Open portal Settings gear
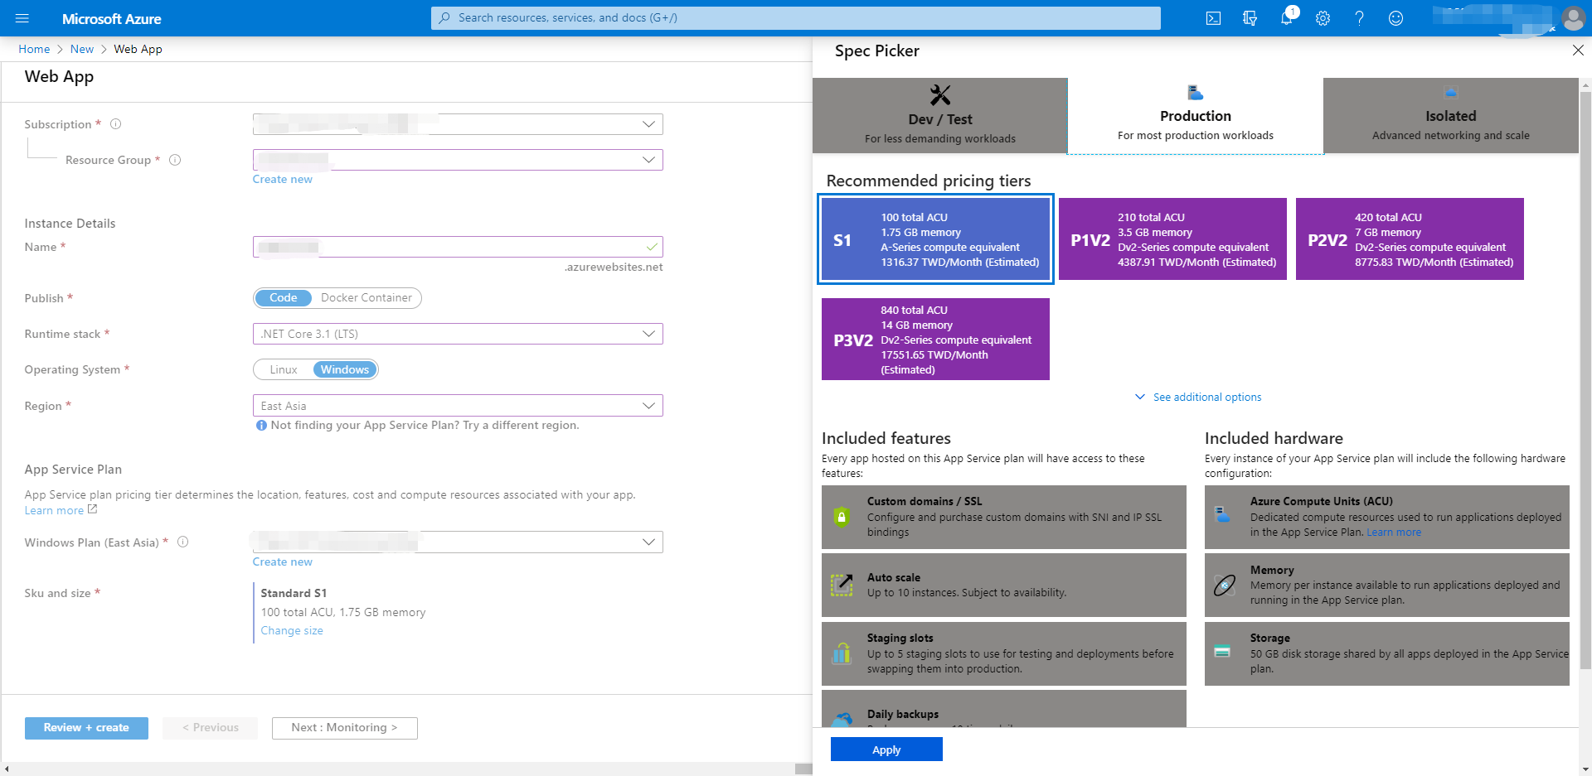Screen dimensions: 1592x776 click(1323, 18)
